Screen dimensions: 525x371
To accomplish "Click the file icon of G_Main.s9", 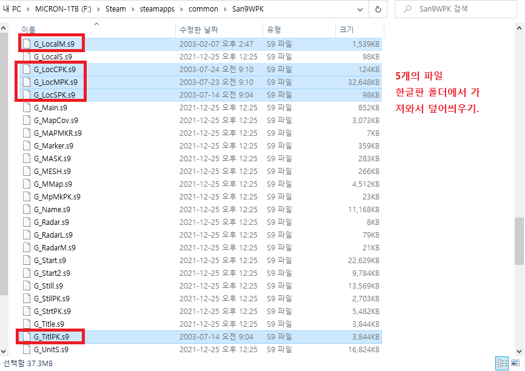I will tap(27, 107).
